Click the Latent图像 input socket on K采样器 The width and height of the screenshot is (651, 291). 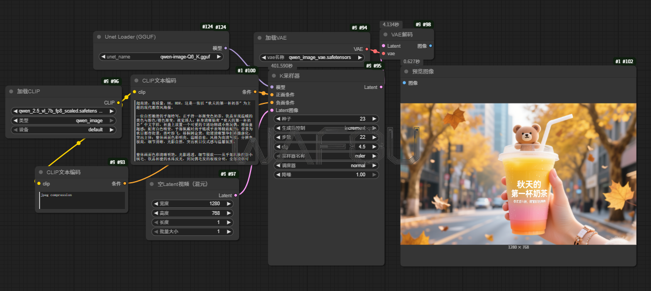pos(272,110)
